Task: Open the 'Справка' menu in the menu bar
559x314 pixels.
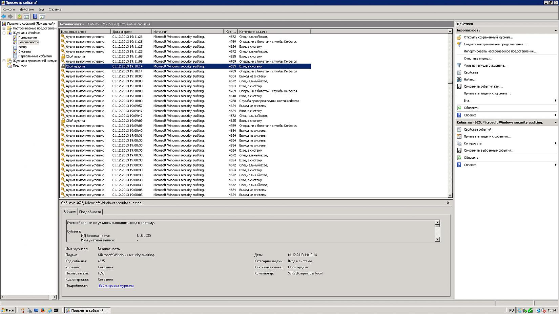Action: (x=55, y=9)
